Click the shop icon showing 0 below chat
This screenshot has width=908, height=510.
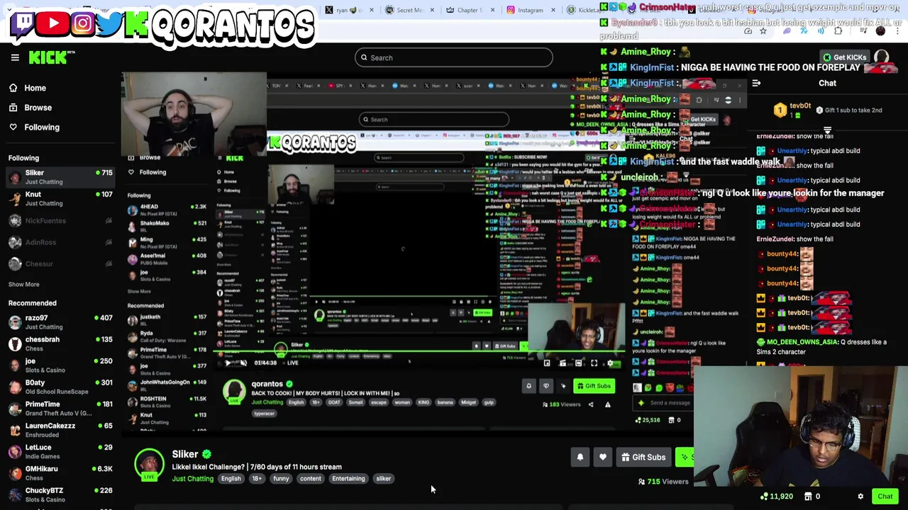tap(809, 497)
